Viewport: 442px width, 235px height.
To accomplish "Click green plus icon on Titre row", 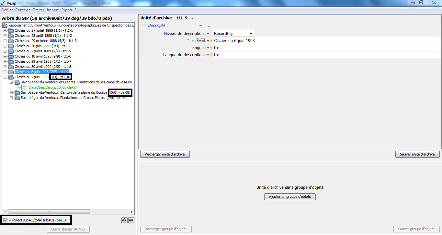I will coord(211,41).
